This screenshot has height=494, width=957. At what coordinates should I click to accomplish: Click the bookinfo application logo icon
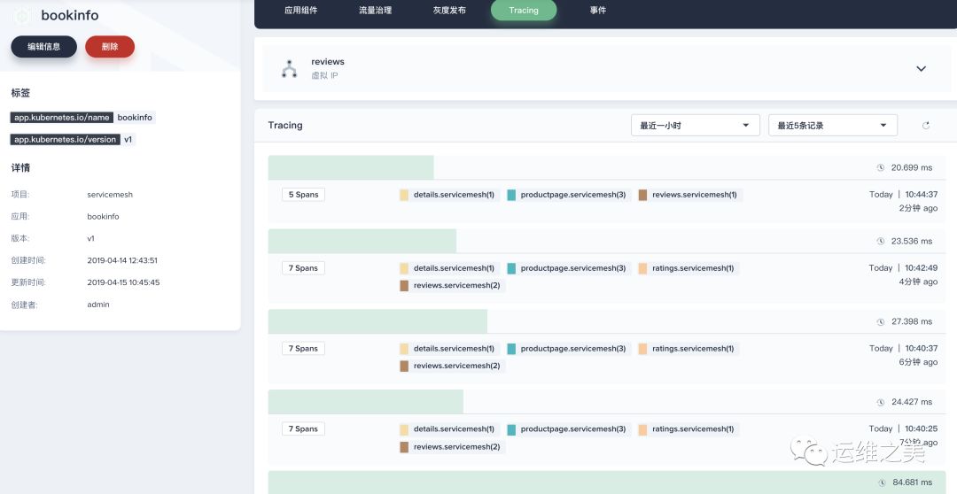[22, 17]
